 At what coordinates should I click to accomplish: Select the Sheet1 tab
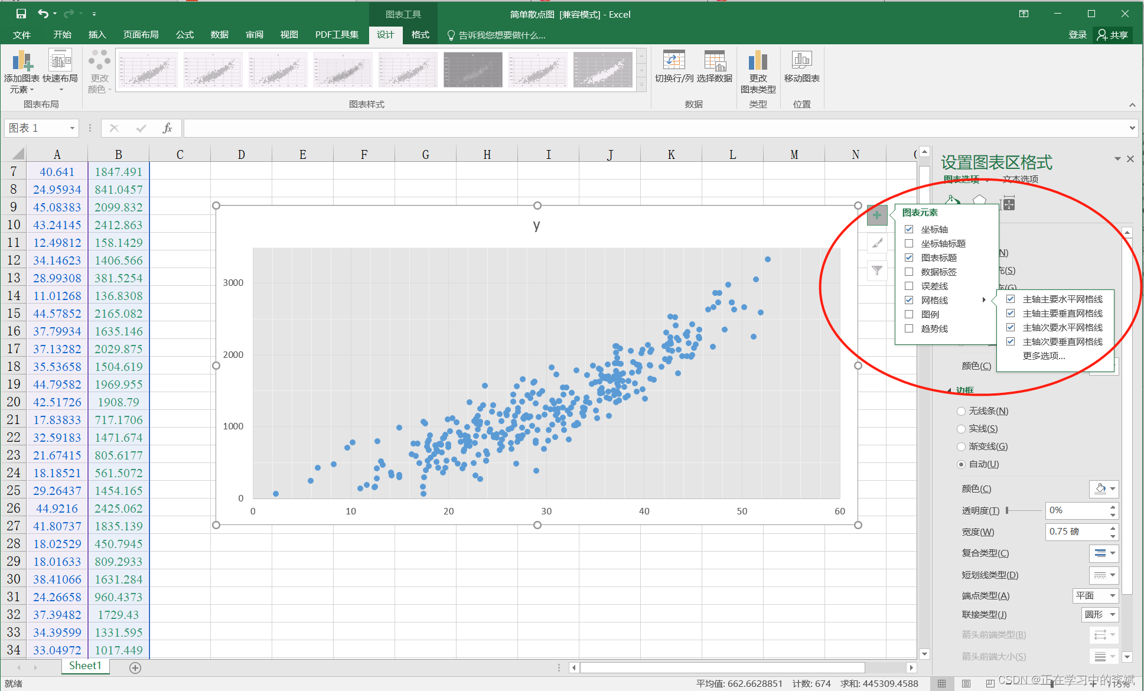pos(85,666)
